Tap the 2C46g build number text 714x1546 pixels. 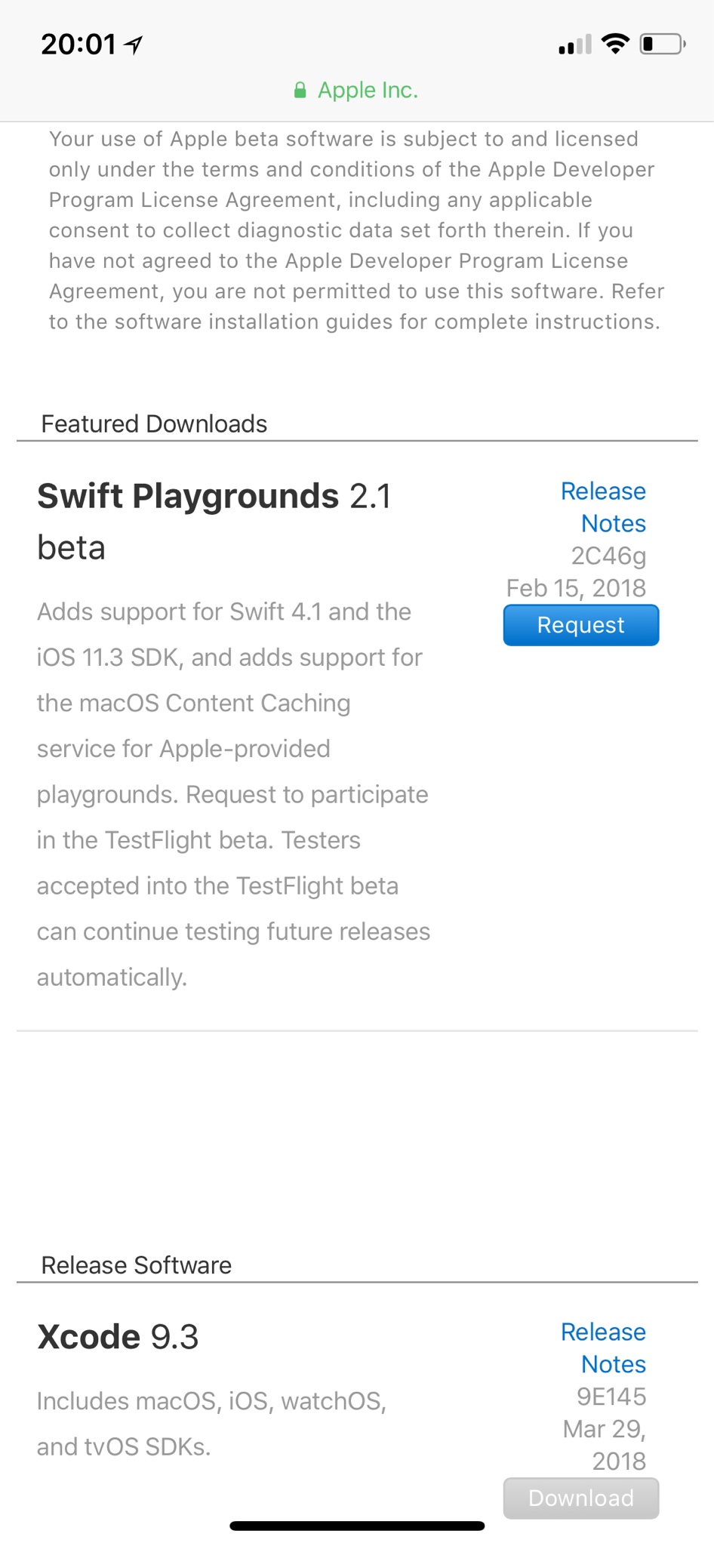coord(608,556)
